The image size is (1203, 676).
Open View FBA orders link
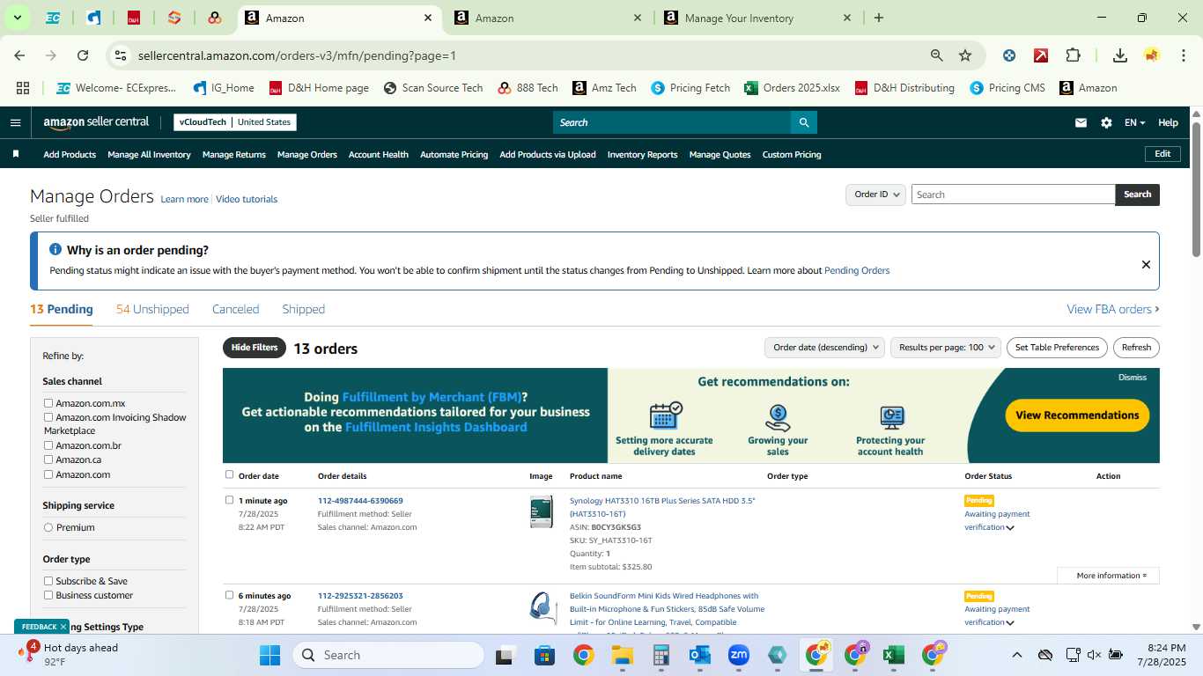1112,309
